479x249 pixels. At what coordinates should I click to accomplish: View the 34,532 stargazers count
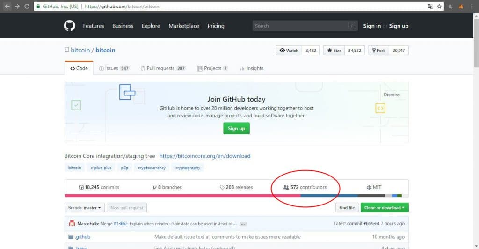(355, 51)
